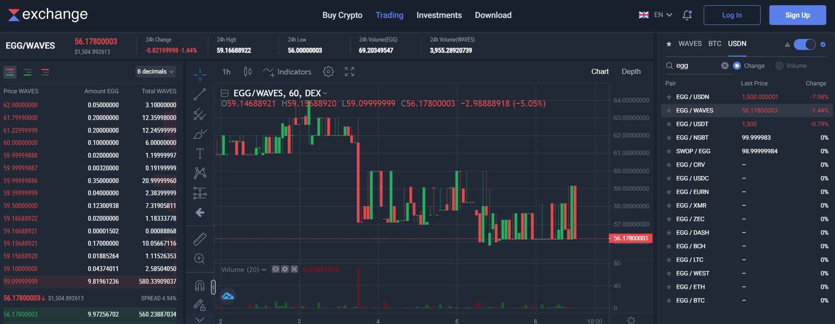This screenshot has height=324, width=835.
Task: Select the crosshair cursor tool
Action: coord(200,75)
